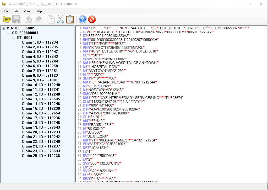
Task: Click the N3*1 HOSPITAL ROW line
Action: pos(101,67)
